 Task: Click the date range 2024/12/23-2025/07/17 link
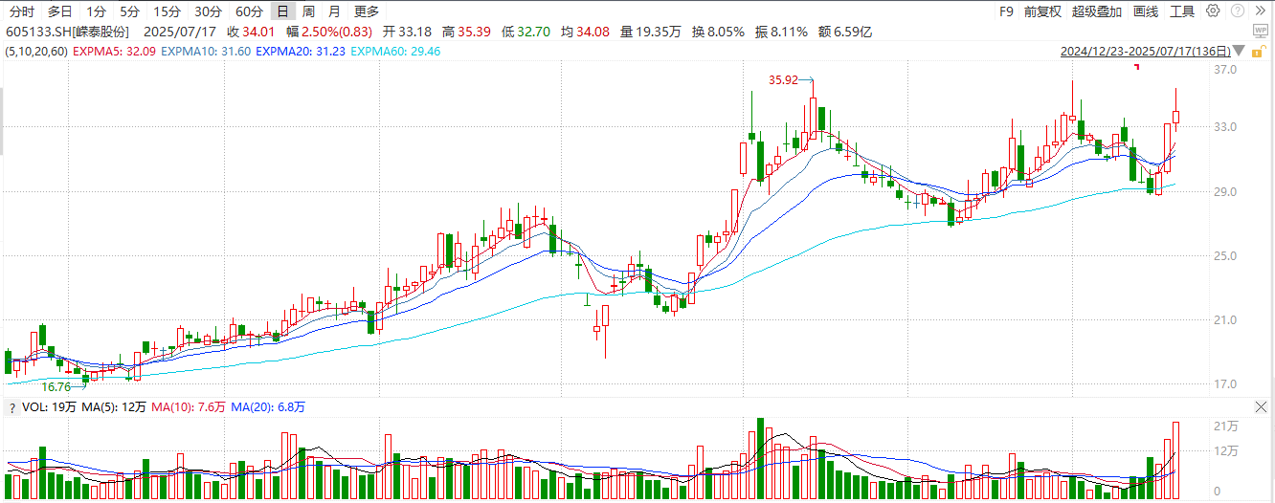coord(1146,51)
